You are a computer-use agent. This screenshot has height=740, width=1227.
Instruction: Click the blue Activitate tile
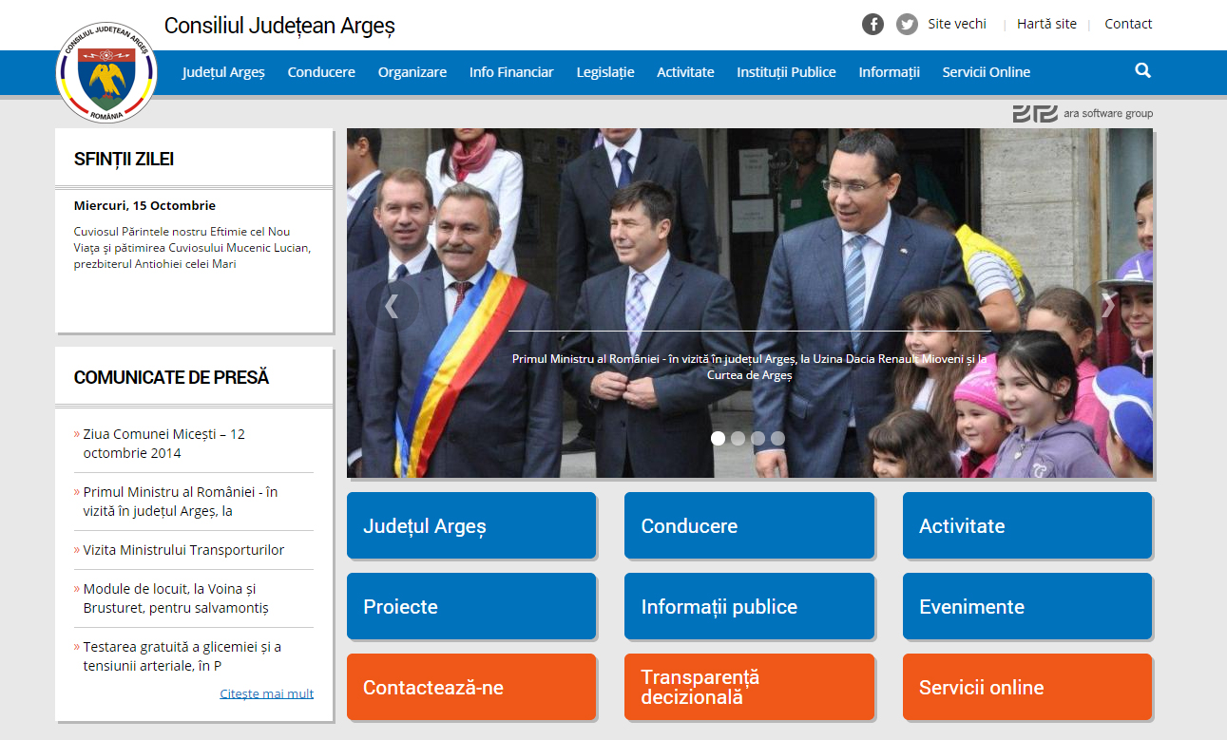1027,525
